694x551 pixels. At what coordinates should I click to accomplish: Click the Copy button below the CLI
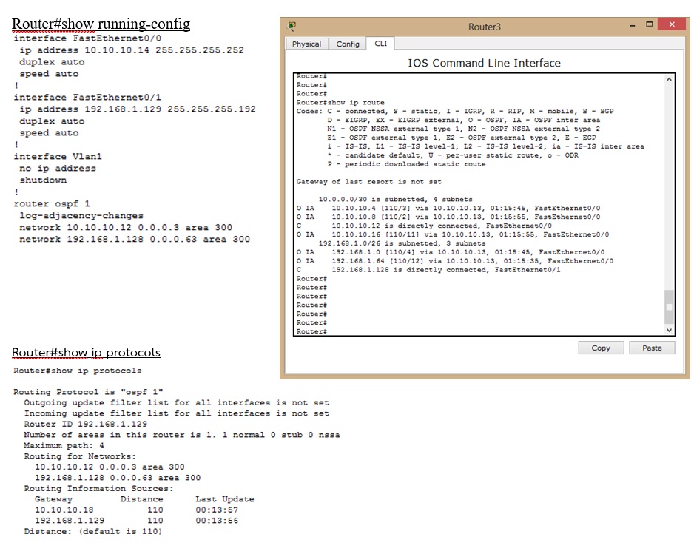click(601, 348)
